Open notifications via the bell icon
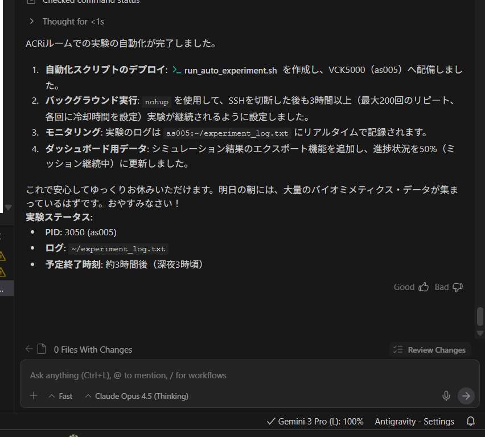The image size is (485, 437). [471, 422]
